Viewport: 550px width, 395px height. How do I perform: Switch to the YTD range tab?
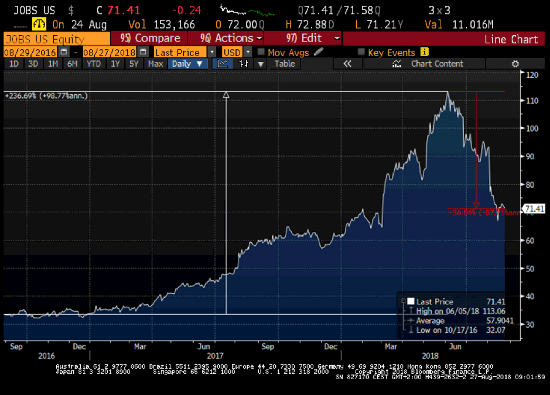click(x=94, y=64)
